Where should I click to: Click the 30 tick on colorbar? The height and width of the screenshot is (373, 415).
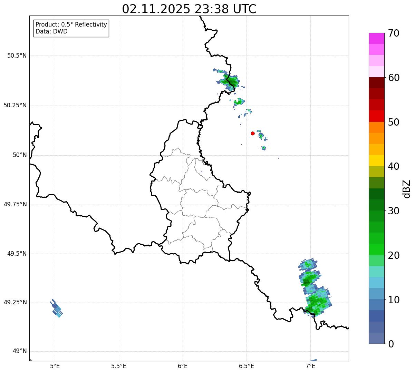click(394, 211)
